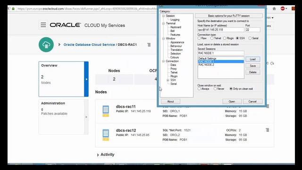
Task: Click the refresh icon above nodes list
Action: pos(272,63)
